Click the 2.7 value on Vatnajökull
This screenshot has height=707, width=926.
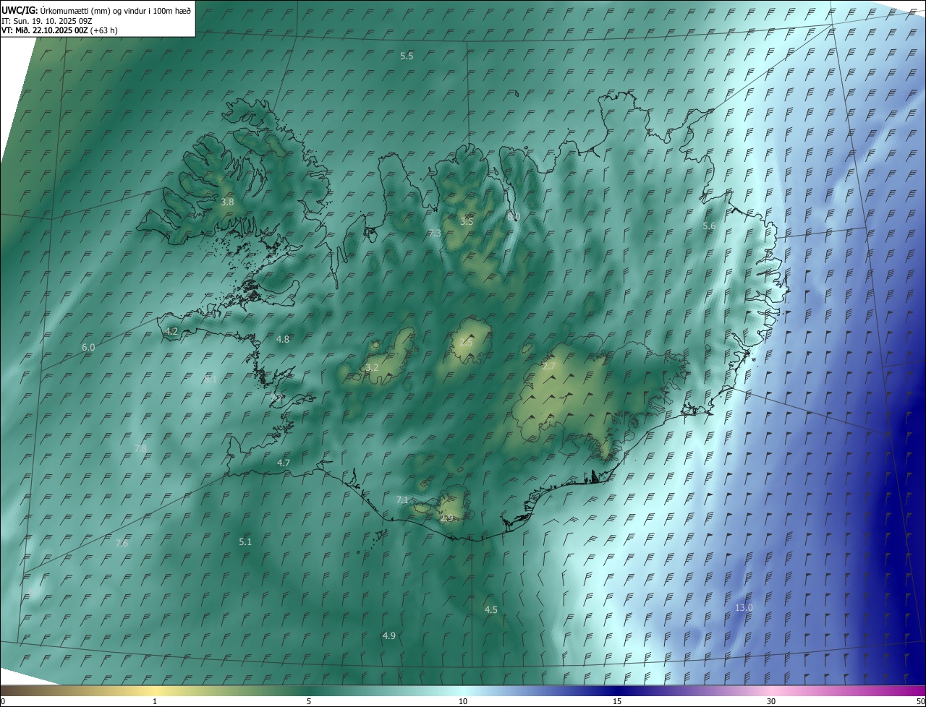click(549, 367)
